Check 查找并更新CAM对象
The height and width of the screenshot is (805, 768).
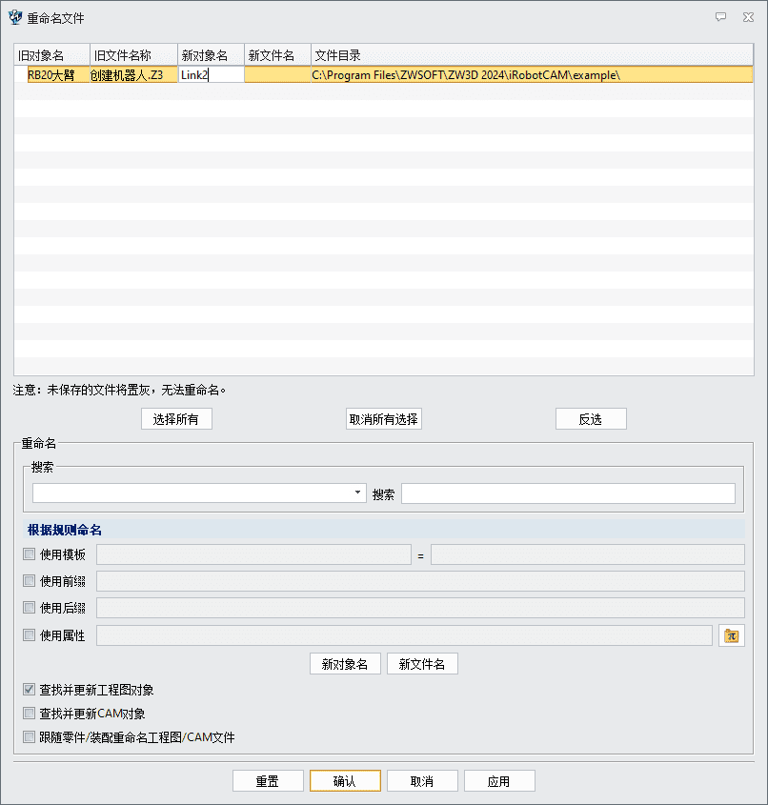30,714
